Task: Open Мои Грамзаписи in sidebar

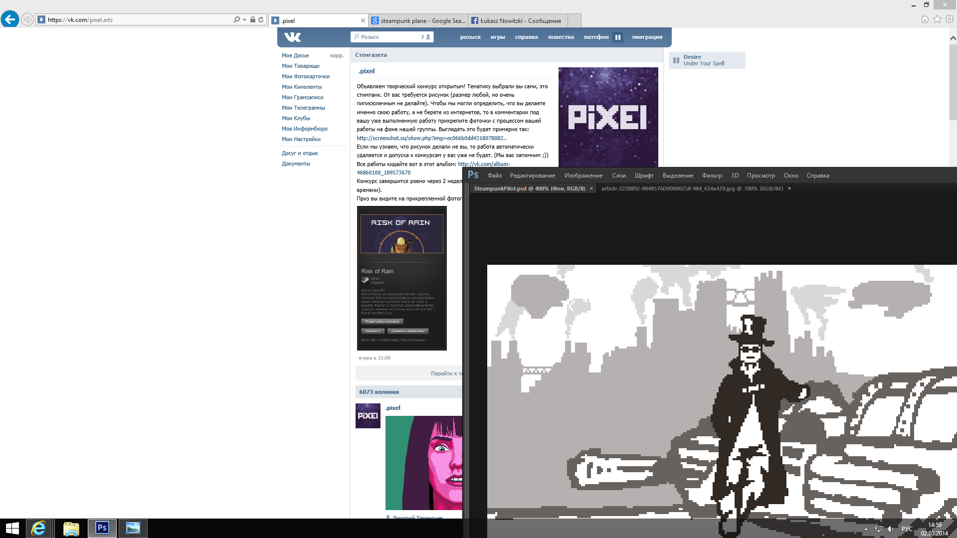Action: pyautogui.click(x=303, y=97)
